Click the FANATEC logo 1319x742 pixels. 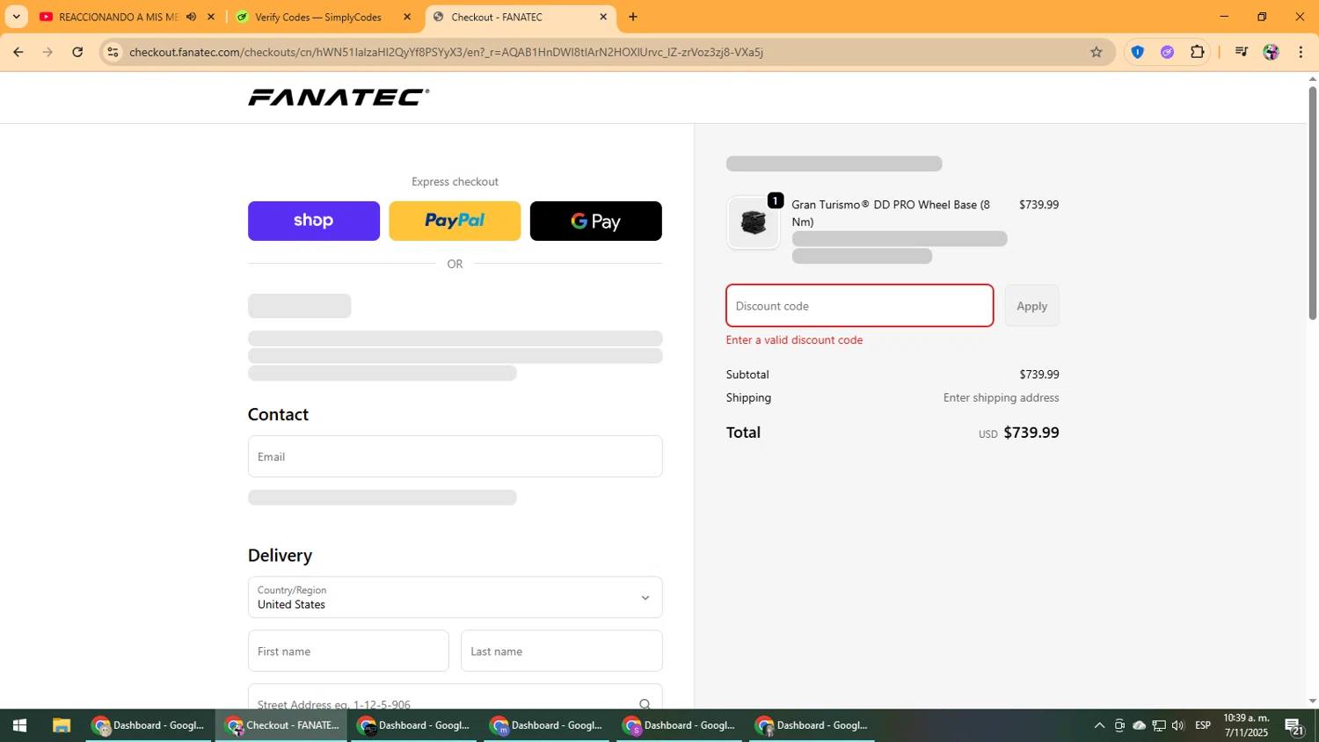[339, 97]
